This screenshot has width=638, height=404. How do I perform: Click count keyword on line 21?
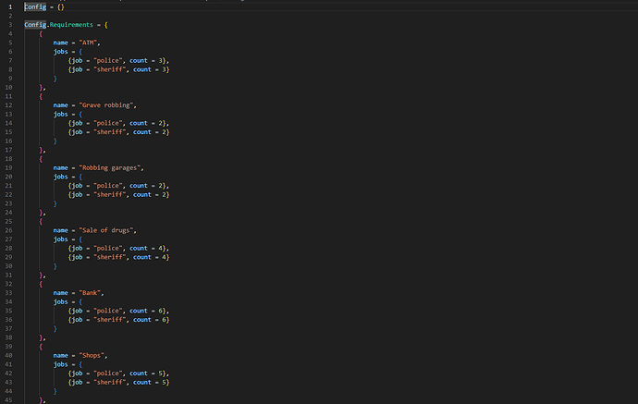pos(139,186)
